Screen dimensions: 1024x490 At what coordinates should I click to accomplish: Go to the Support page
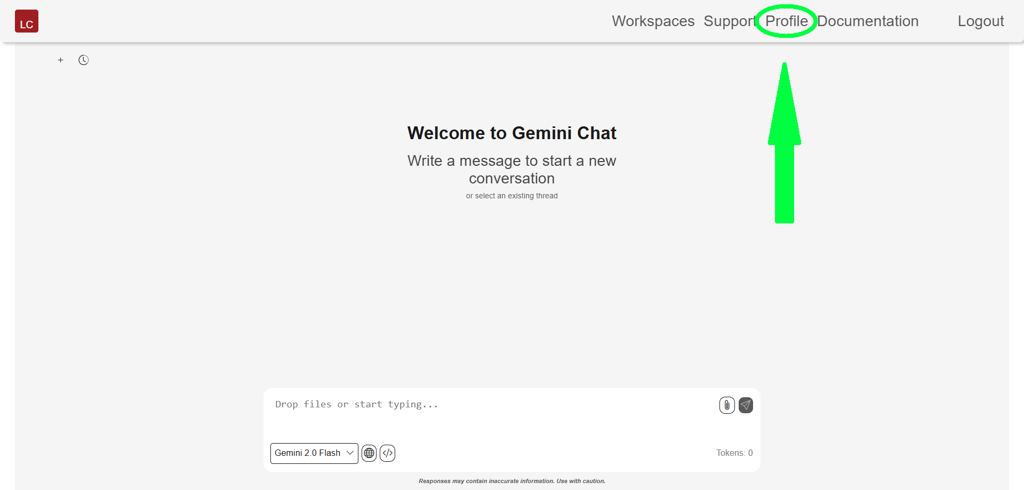click(x=730, y=21)
